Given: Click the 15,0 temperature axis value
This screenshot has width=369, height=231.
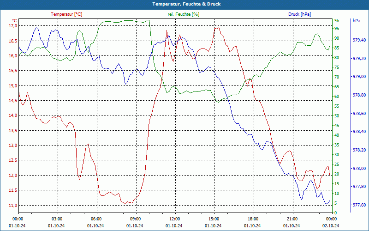Looking at the screenshot, I should 13,85.
